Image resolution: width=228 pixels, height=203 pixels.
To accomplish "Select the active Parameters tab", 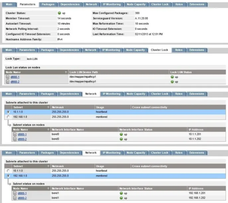I will pos(28,4).
